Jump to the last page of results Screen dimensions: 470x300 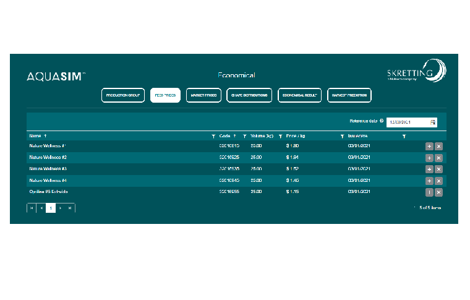click(70, 208)
